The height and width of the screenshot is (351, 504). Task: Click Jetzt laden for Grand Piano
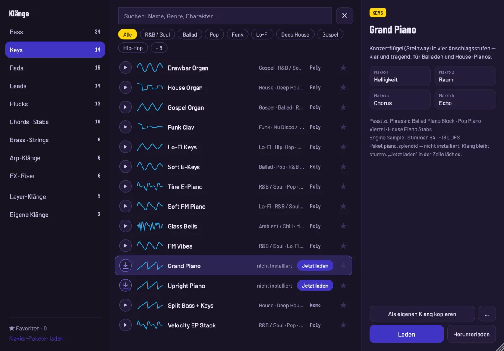tap(315, 265)
